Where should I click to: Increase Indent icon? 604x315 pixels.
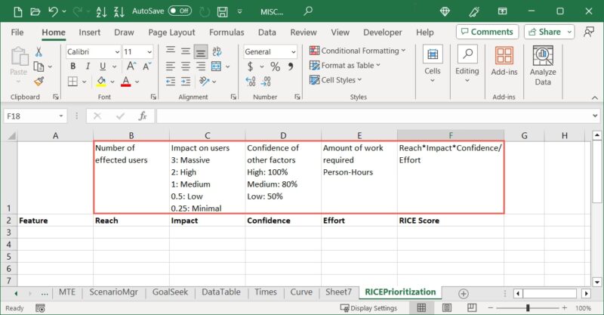click(x=186, y=82)
